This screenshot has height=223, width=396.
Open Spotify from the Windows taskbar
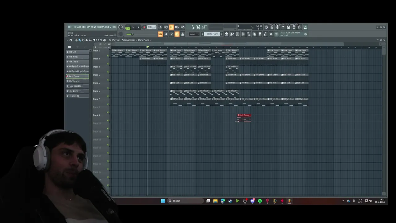(260, 201)
